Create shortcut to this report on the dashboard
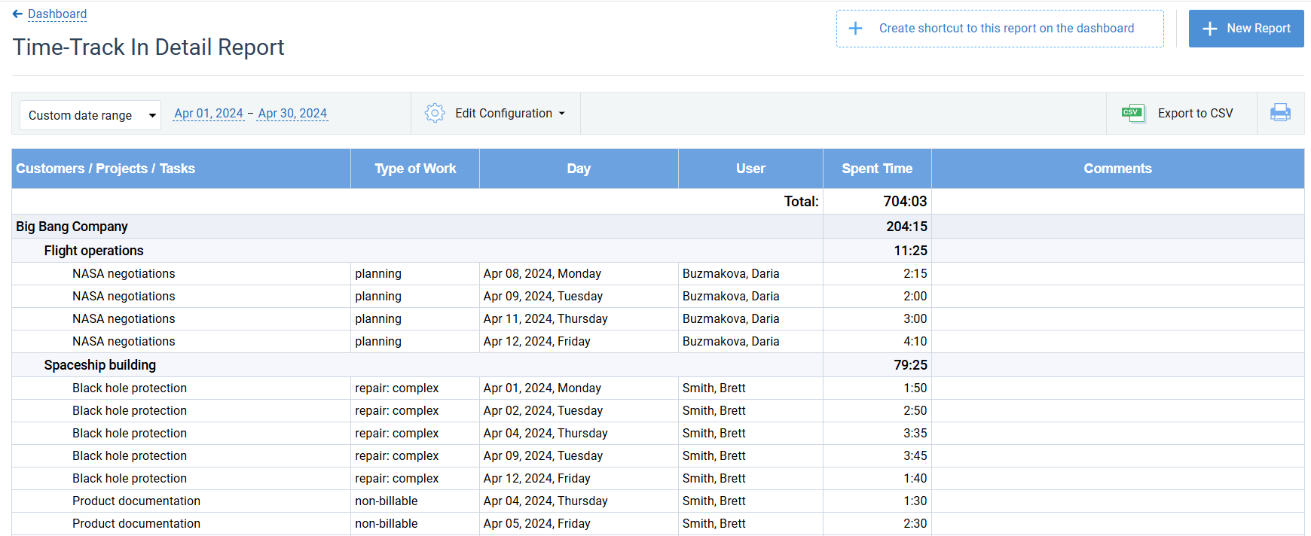 pyautogui.click(x=1000, y=29)
